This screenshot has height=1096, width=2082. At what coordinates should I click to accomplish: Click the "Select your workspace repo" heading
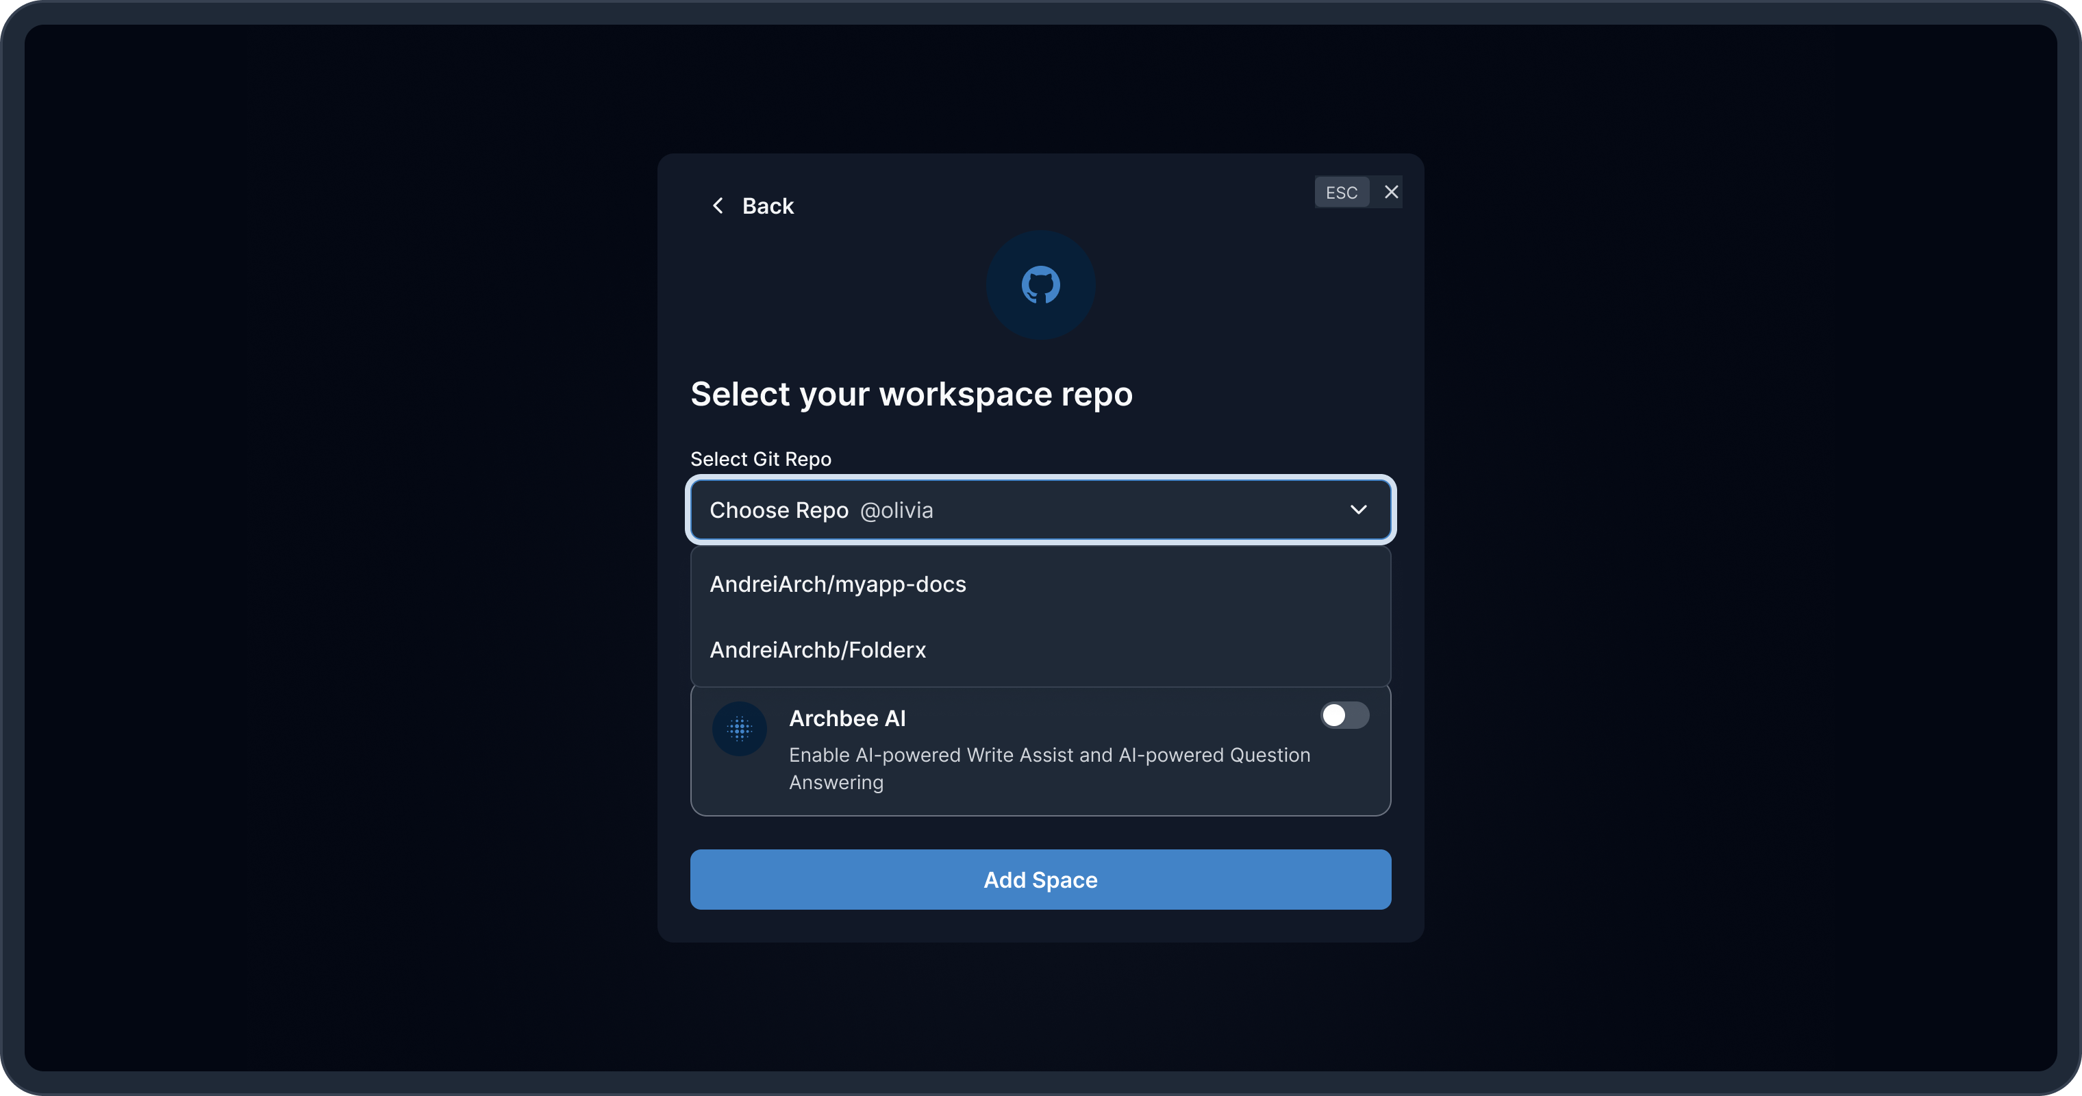(911, 395)
